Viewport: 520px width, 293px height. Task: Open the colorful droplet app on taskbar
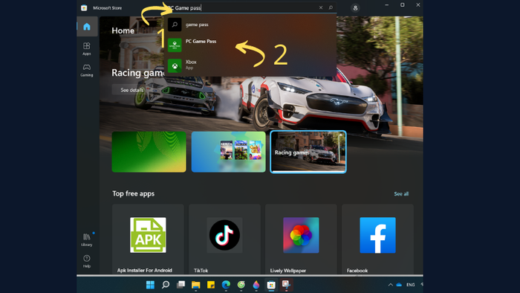tap(256, 285)
